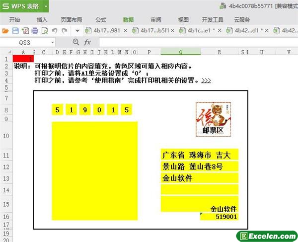Select sender cell 金山软件 in row 15
This screenshot has width=298, height=242.
pyautogui.click(x=200, y=204)
